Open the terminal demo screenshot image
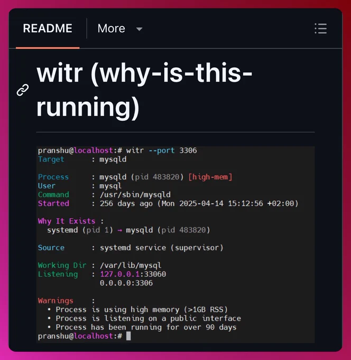351x360 pixels. (175, 244)
